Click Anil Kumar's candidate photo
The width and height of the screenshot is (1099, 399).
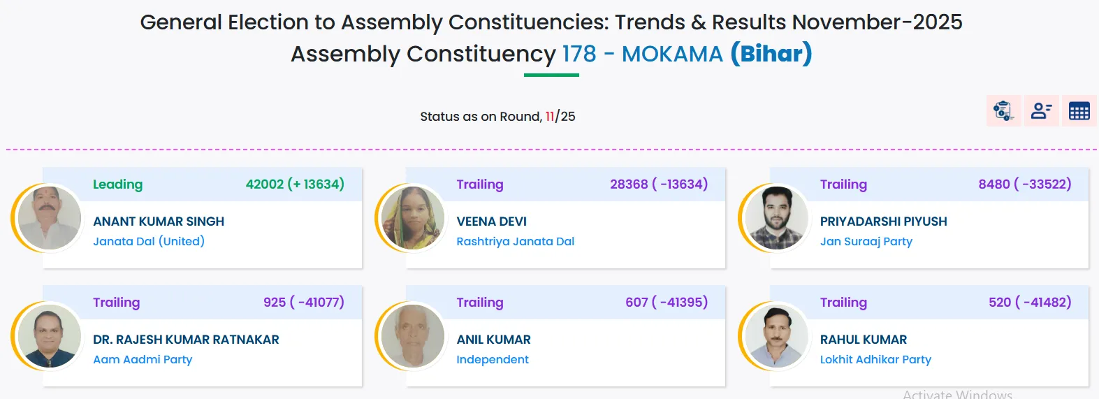[413, 336]
